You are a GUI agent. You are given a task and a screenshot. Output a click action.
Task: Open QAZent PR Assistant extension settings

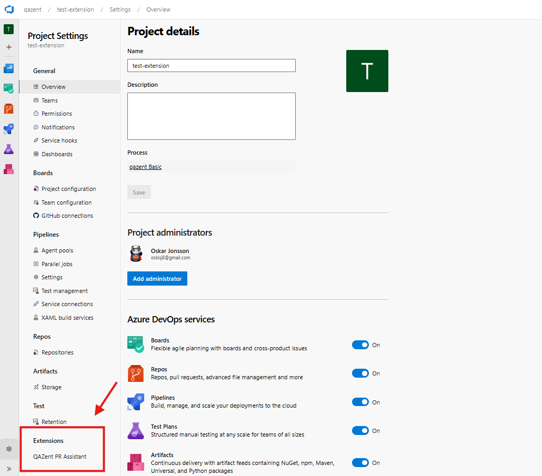point(60,457)
